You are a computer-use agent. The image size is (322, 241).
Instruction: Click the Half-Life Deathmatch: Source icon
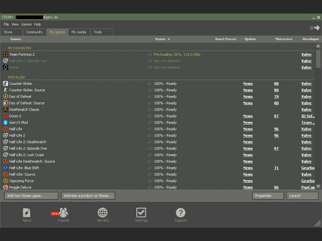pos(6,161)
